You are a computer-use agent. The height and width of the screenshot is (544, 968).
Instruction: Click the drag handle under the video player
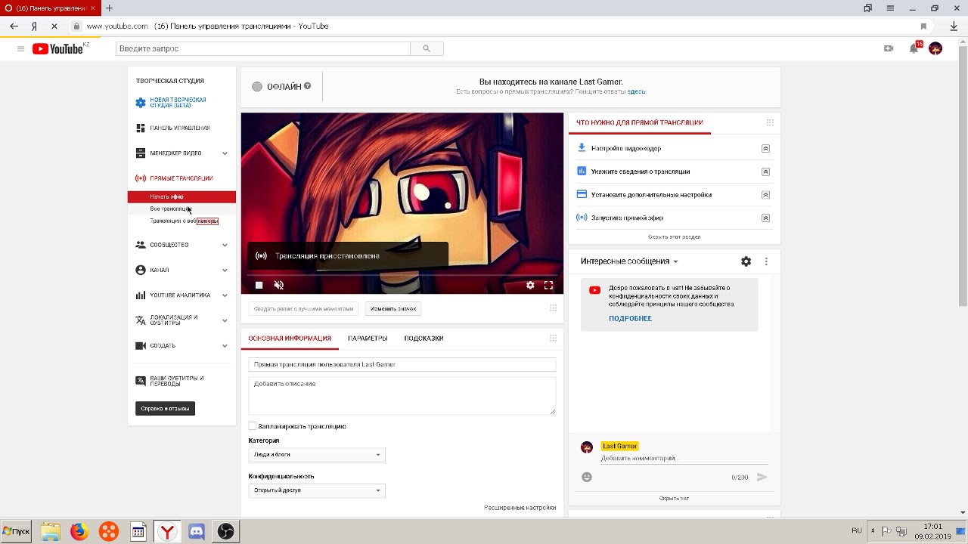point(553,308)
